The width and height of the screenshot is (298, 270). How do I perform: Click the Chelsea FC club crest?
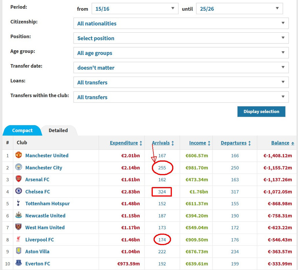pos(19,191)
